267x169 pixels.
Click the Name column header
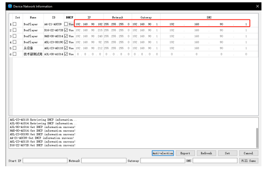[33, 17]
